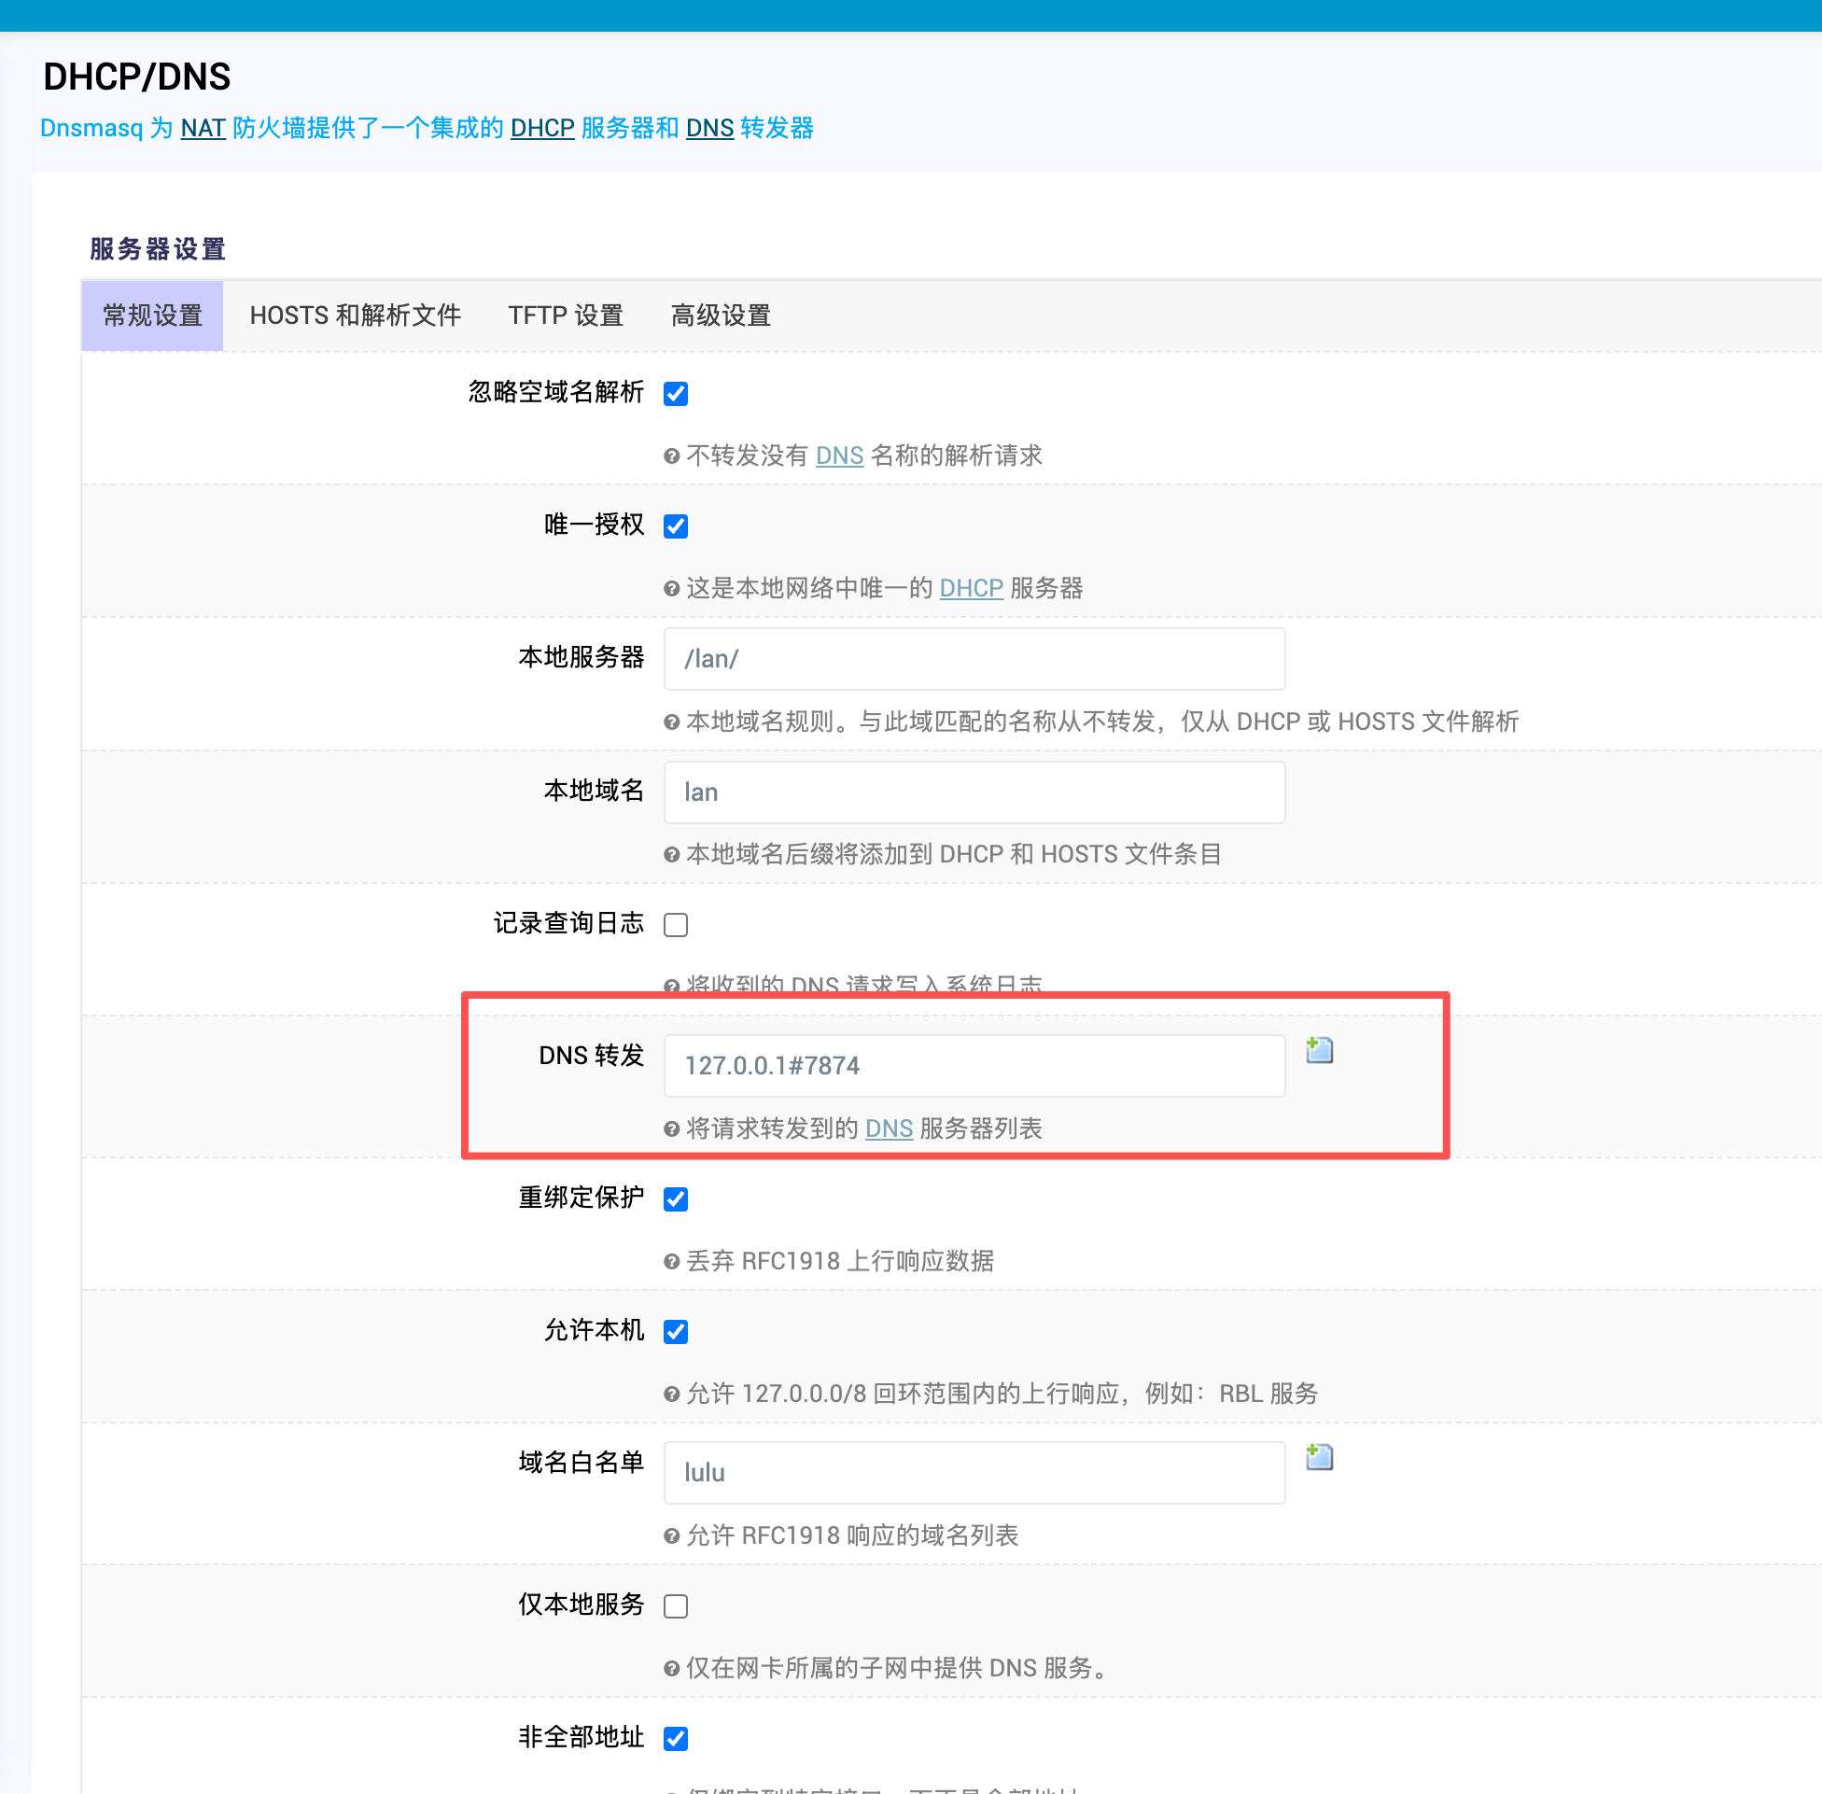Open the TFTP 设置 tab
This screenshot has height=1794, width=1822.
(x=566, y=315)
